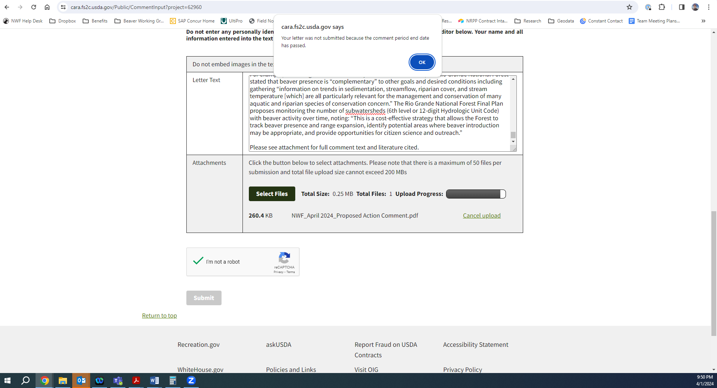Open Report Fraud on USDA Contracts link
717x388 pixels.
click(386, 350)
